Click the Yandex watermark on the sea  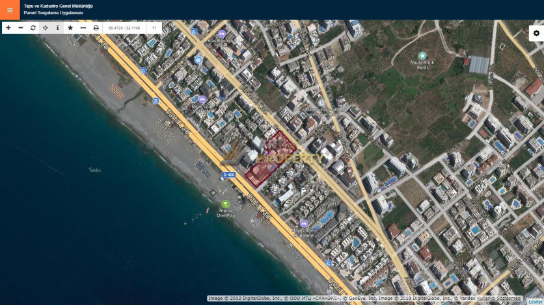pyautogui.click(x=95, y=170)
